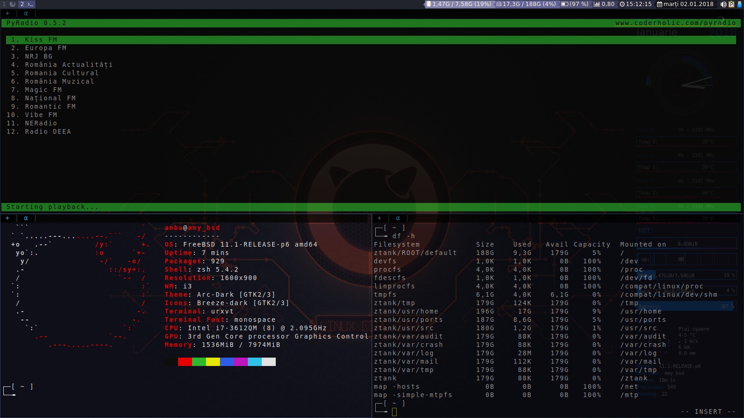Click the Theme: Arc-Dark line
744x418 pixels.
click(220, 295)
